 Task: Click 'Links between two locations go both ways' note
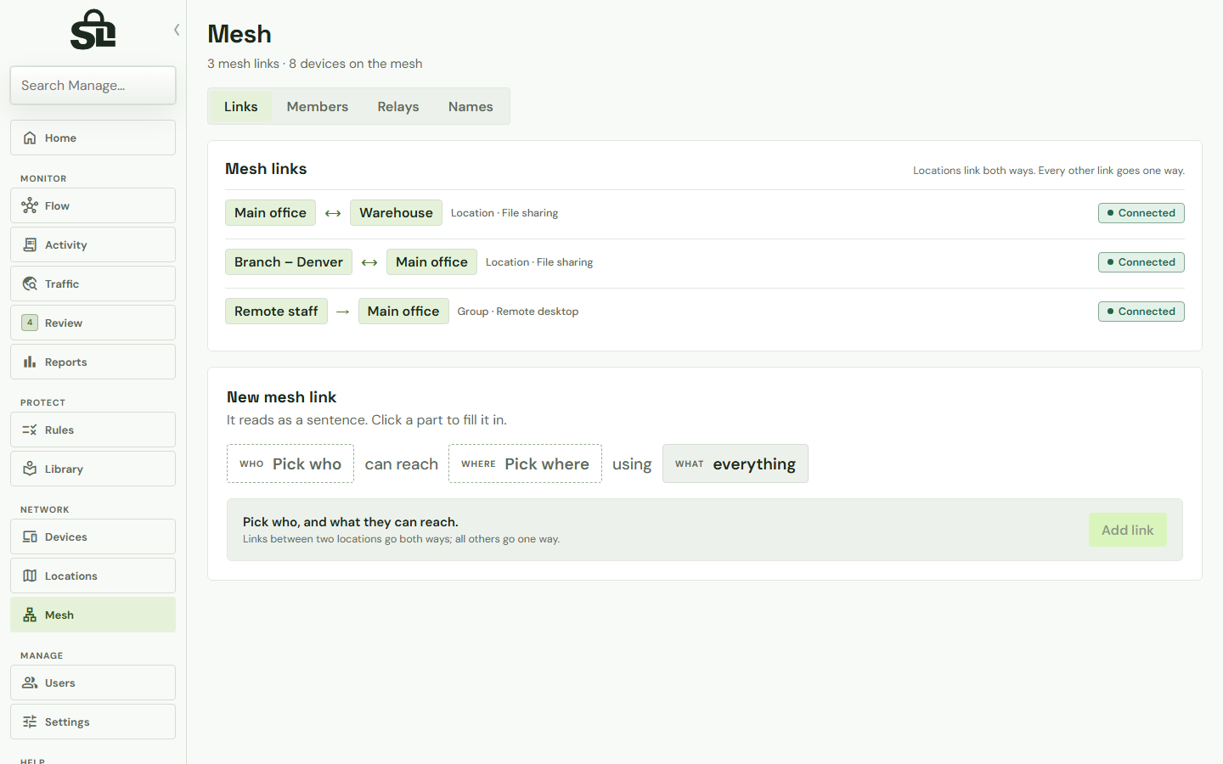coord(401,539)
